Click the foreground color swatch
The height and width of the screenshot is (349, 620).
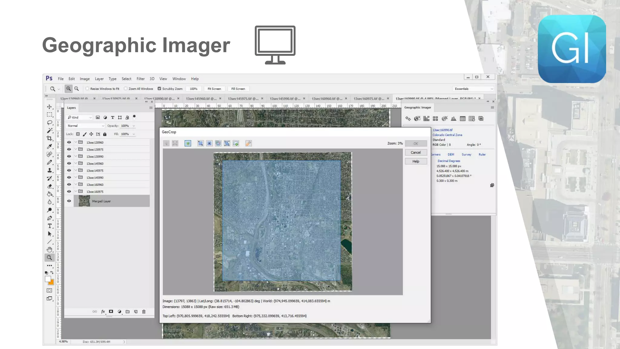(48, 279)
